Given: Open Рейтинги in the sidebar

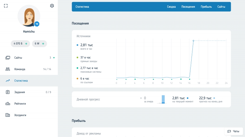Looking at the screenshot, I should pyautogui.click(x=29, y=104).
